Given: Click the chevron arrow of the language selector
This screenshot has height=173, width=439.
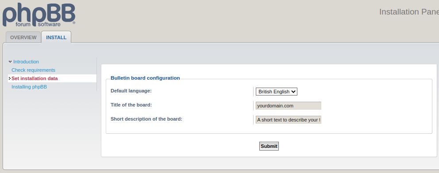Looking at the screenshot, I should tap(293, 92).
